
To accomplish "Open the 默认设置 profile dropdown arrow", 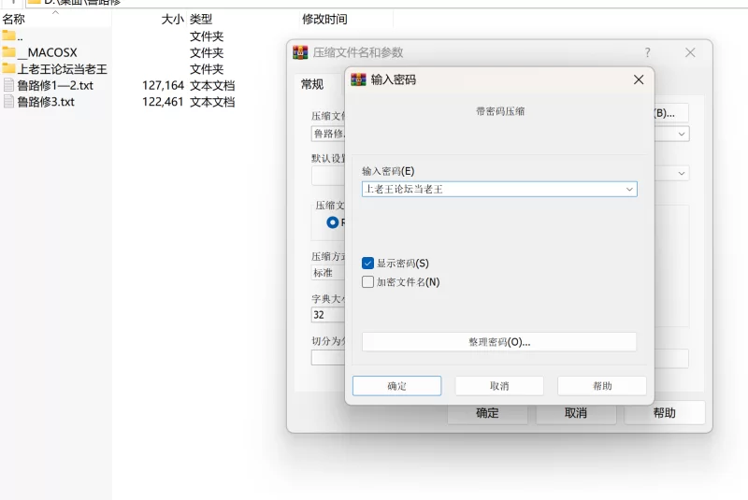I will tap(682, 173).
